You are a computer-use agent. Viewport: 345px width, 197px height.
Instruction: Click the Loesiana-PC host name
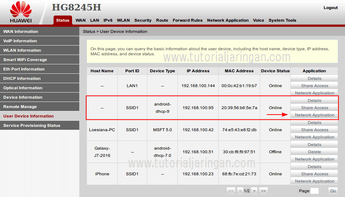coord(102,130)
